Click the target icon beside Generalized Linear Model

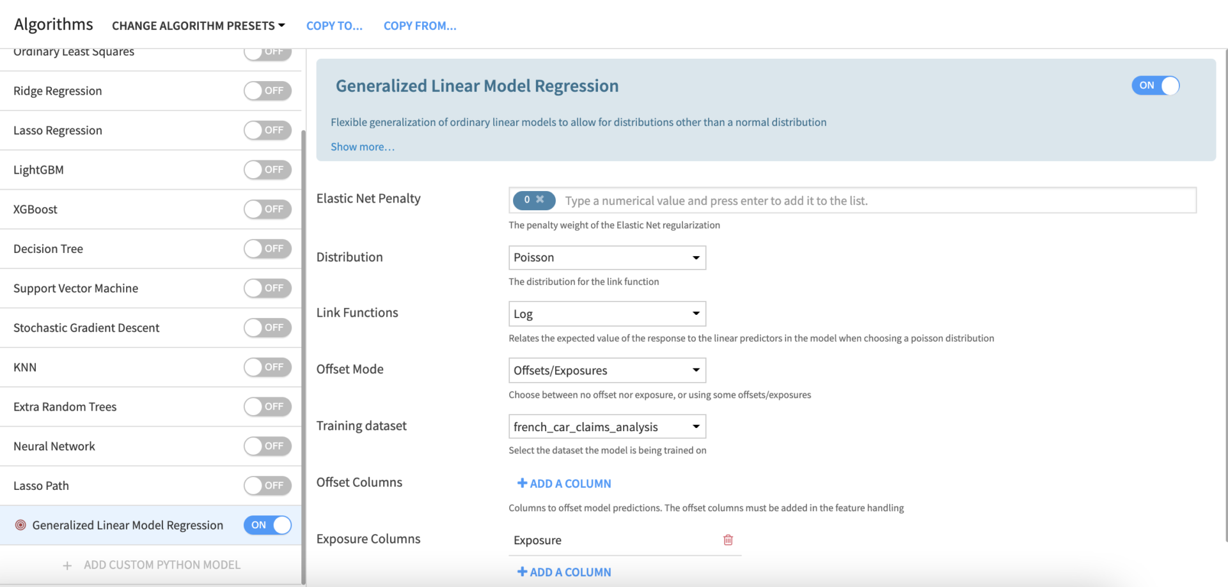(20, 525)
